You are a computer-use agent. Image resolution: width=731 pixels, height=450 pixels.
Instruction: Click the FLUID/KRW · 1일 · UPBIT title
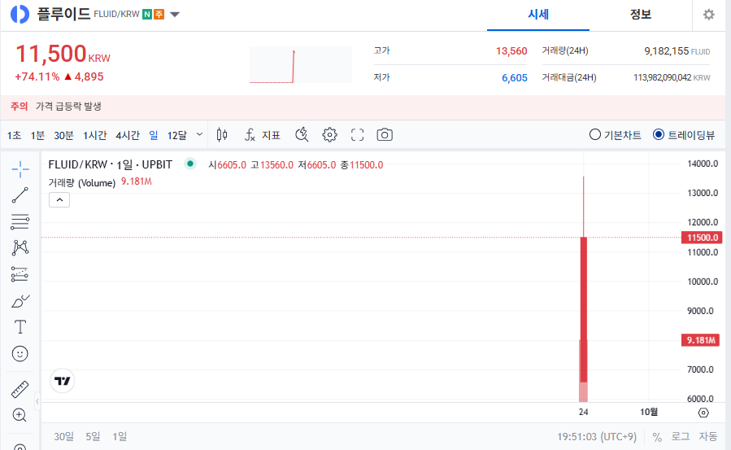coord(111,164)
